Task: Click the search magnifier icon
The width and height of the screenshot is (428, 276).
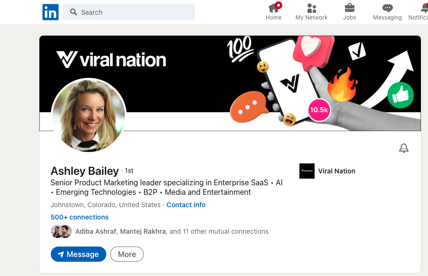Action: (74, 12)
